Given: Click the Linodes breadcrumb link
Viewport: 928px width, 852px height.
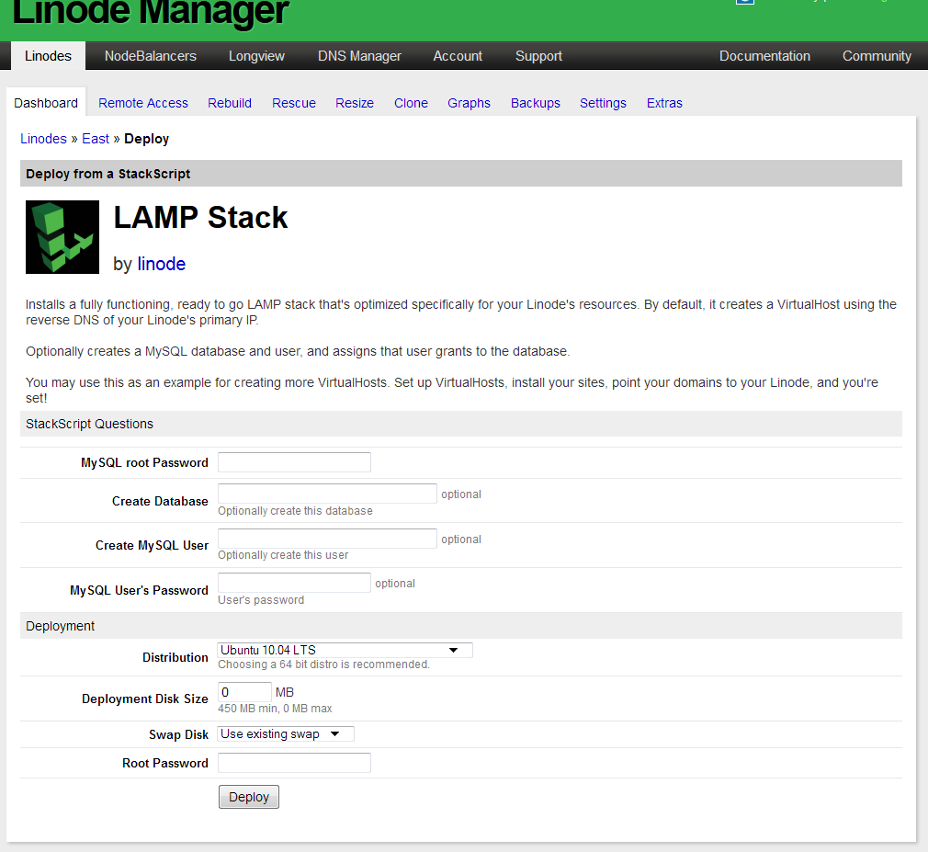Looking at the screenshot, I should point(43,139).
